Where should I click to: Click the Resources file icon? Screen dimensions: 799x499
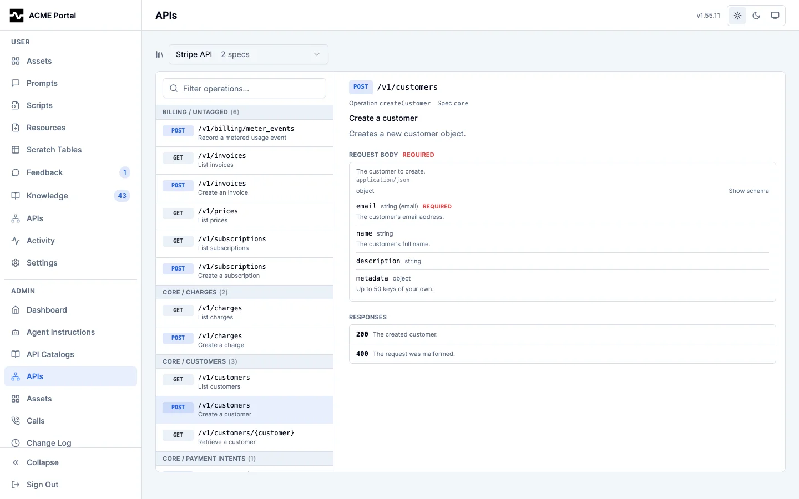16,128
